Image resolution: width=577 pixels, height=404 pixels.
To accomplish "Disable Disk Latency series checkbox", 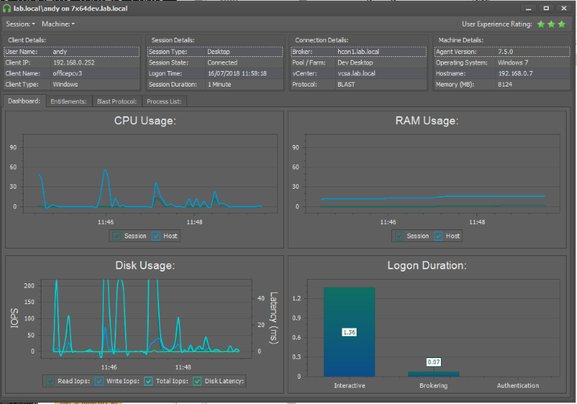I will (x=197, y=381).
